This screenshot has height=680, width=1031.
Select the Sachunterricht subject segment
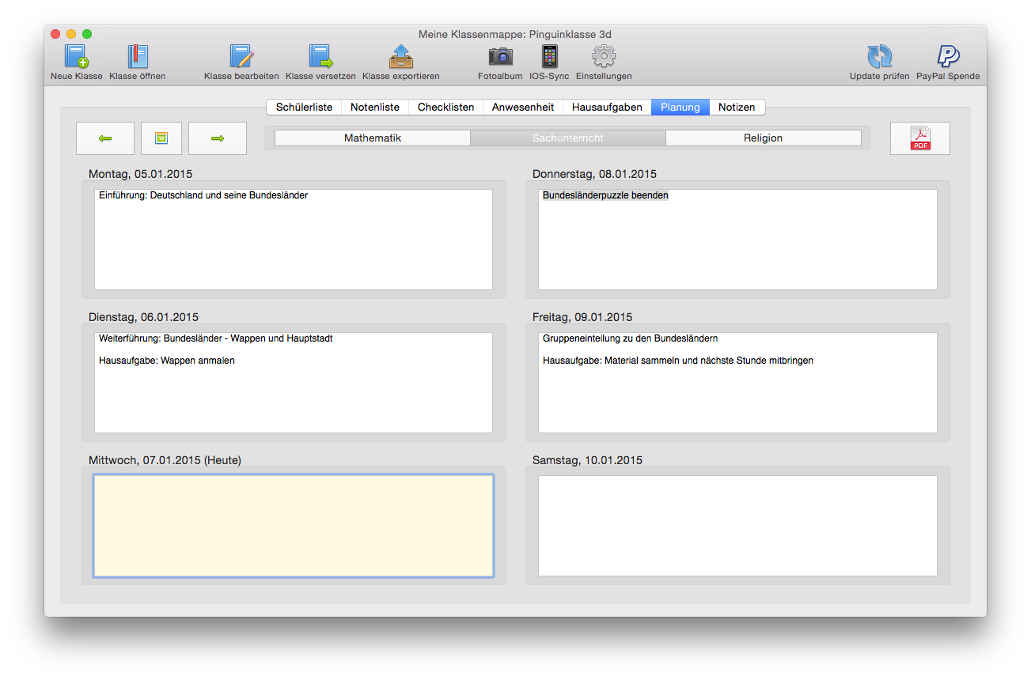(x=568, y=138)
